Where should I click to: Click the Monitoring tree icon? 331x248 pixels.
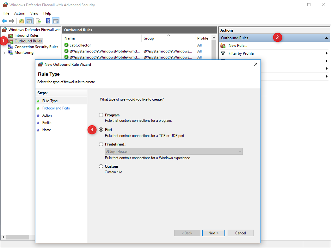[10, 53]
